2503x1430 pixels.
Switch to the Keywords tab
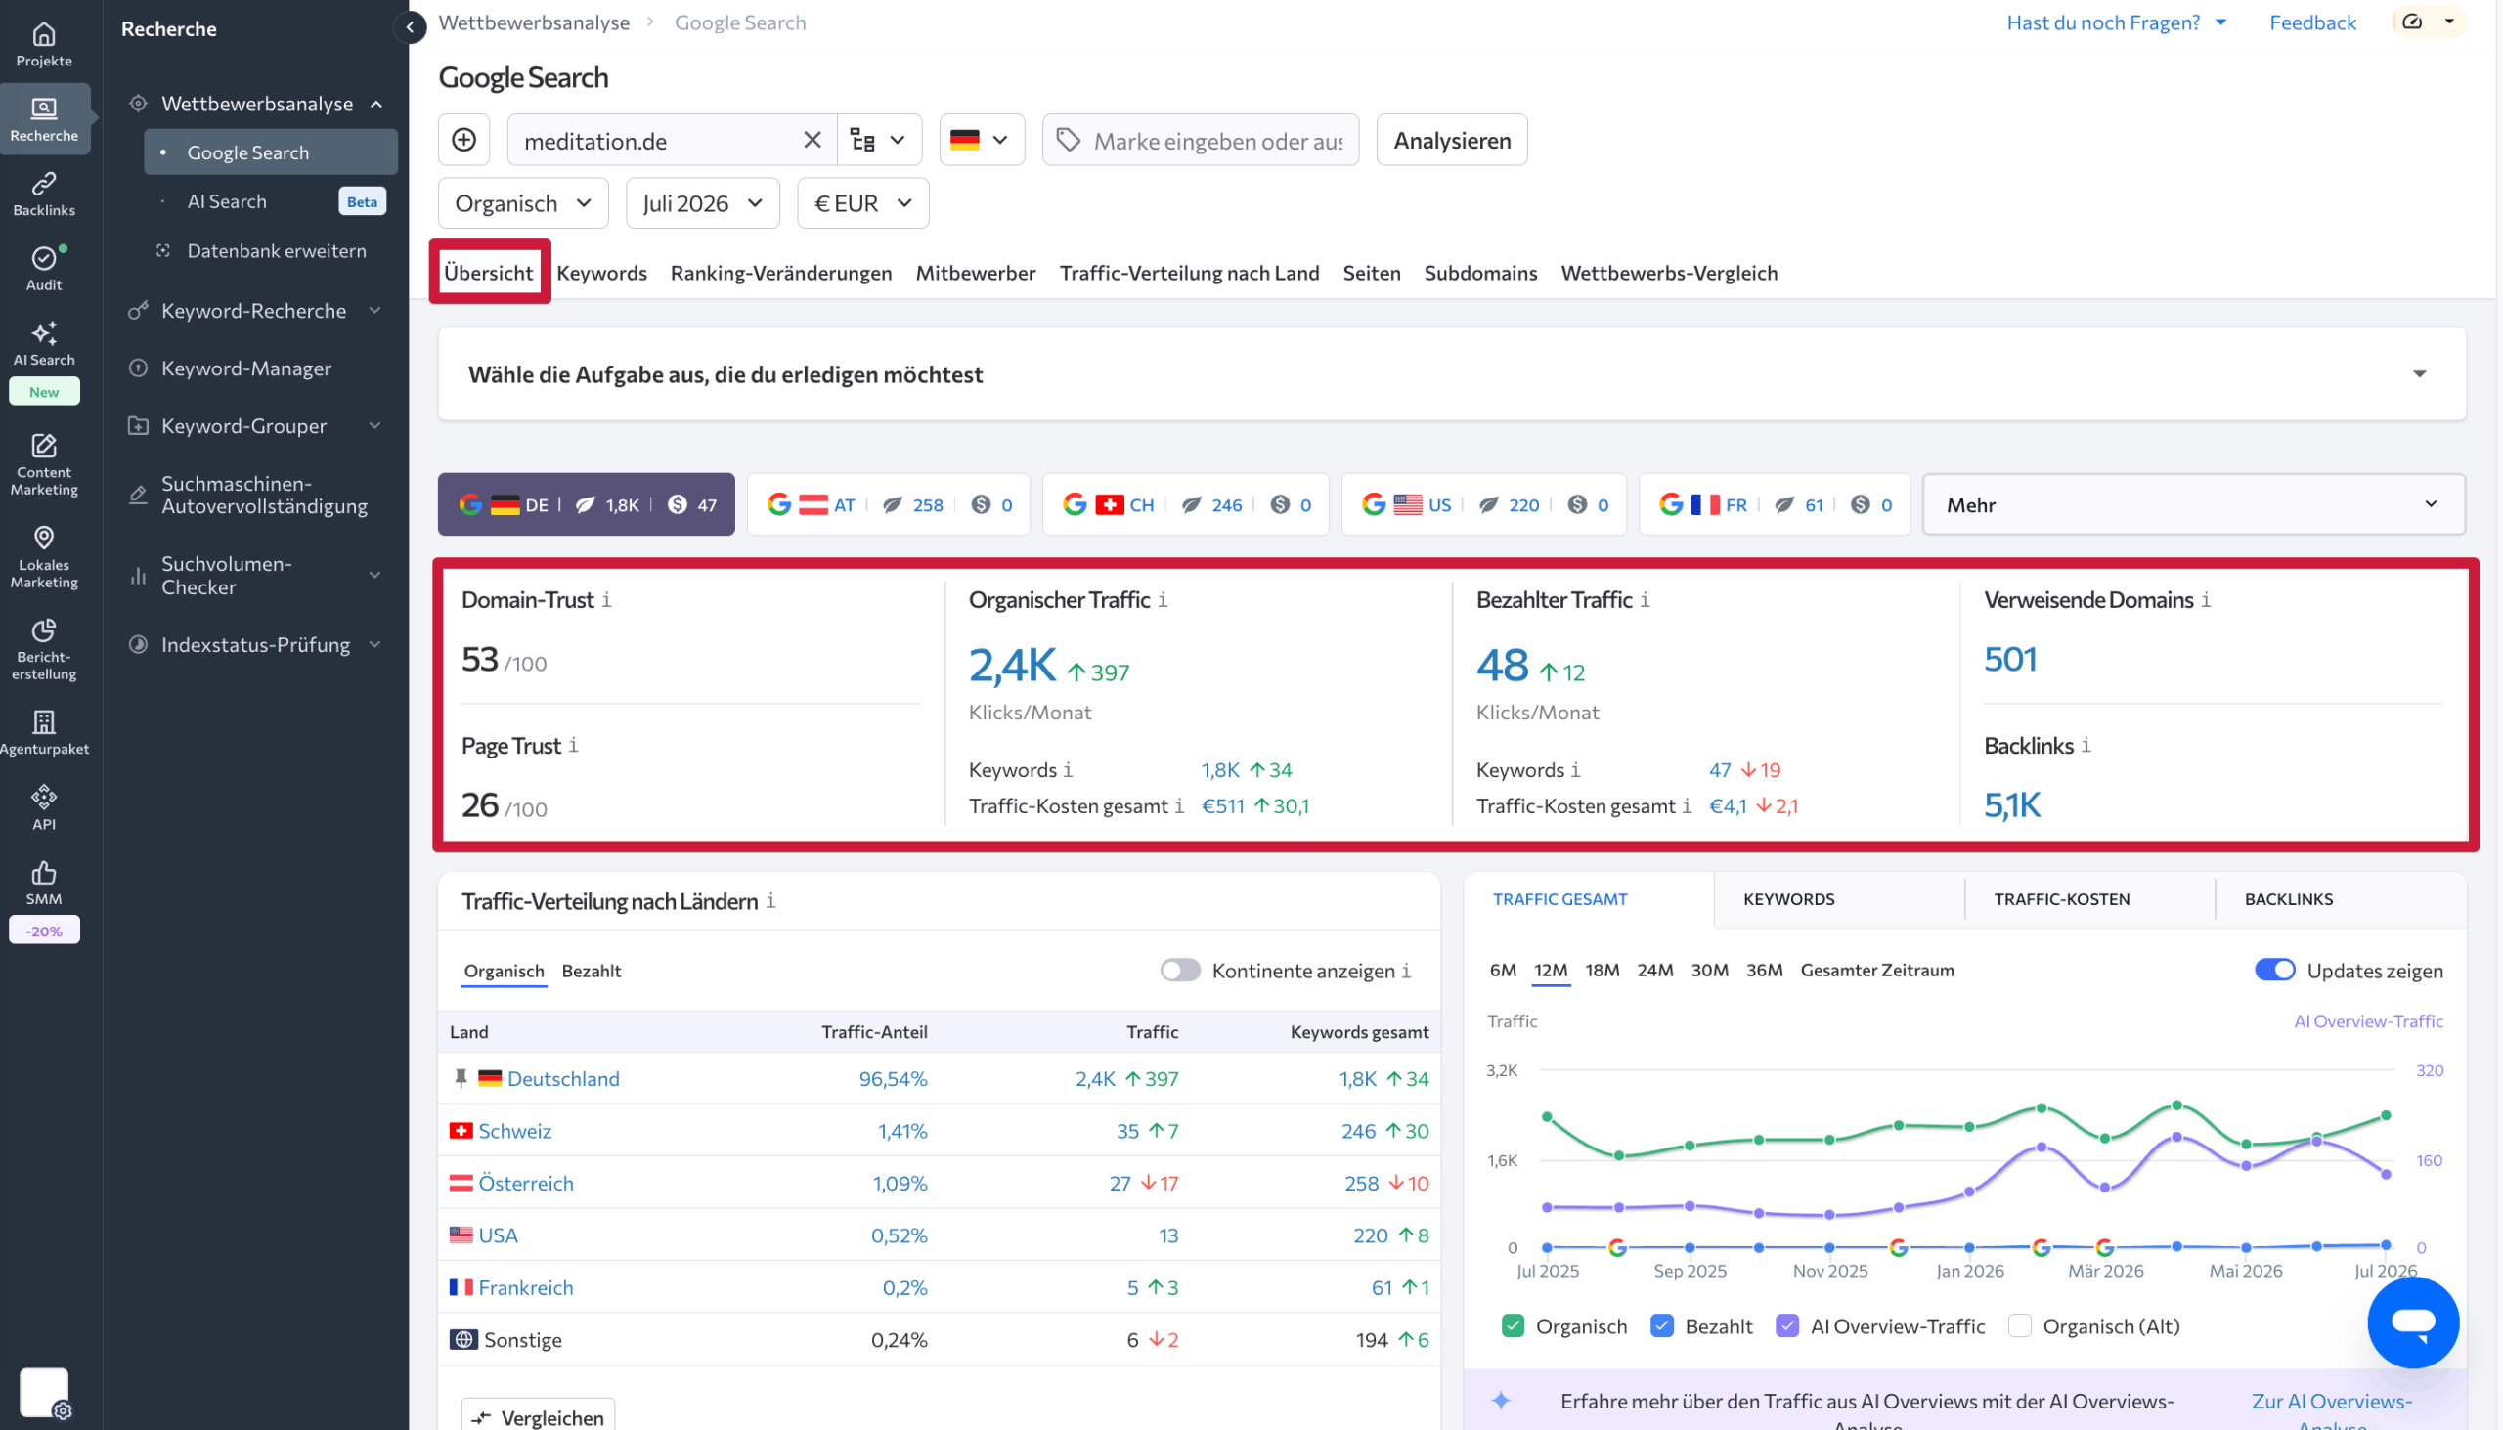click(602, 273)
